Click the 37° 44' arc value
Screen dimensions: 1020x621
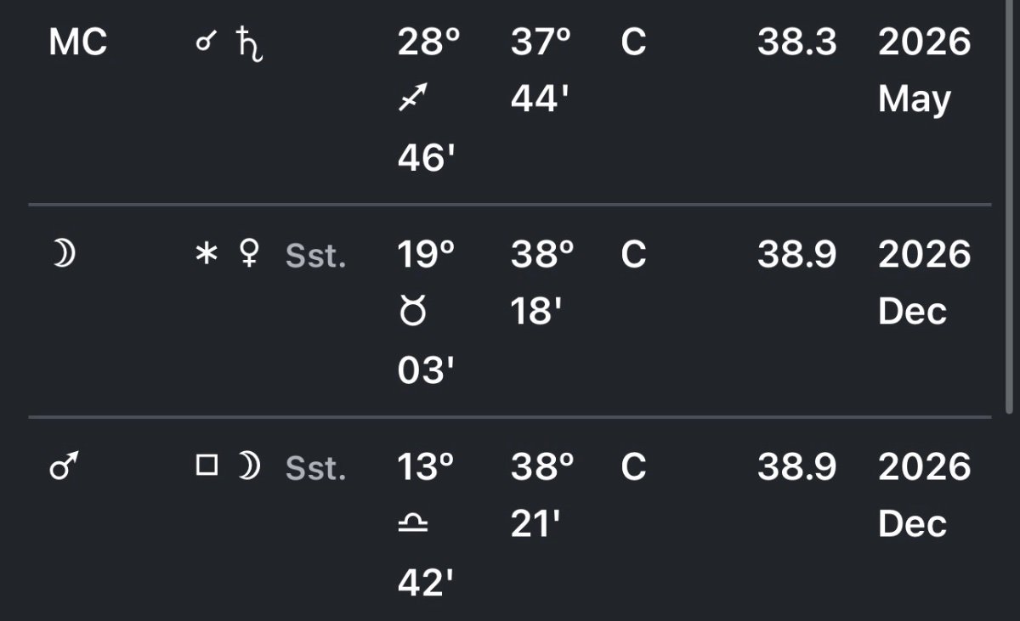542,71
